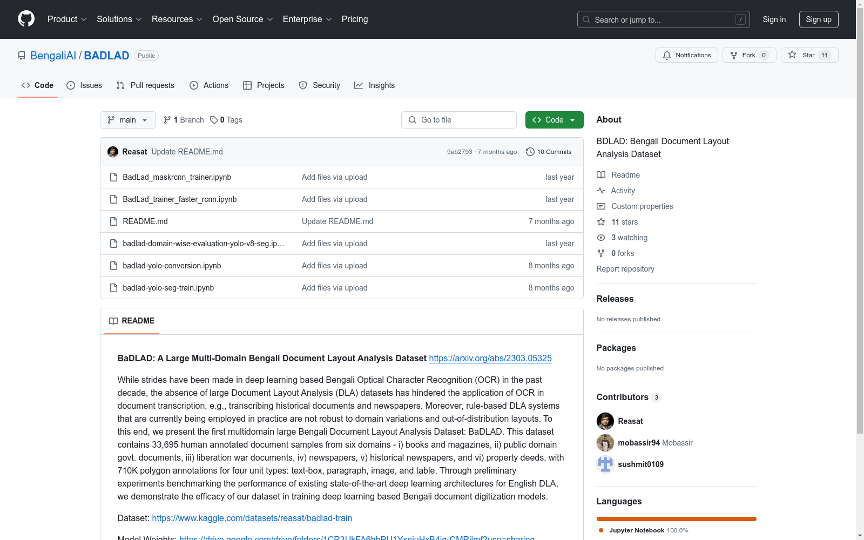Click file icon for badlad-yolo-conversion.ipynb
This screenshot has height=540, width=864.
point(113,266)
